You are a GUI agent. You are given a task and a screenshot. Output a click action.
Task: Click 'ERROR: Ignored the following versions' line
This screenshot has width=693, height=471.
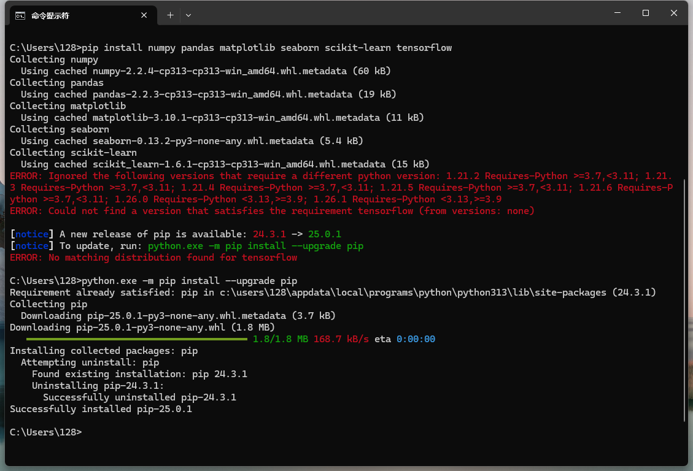point(341,188)
